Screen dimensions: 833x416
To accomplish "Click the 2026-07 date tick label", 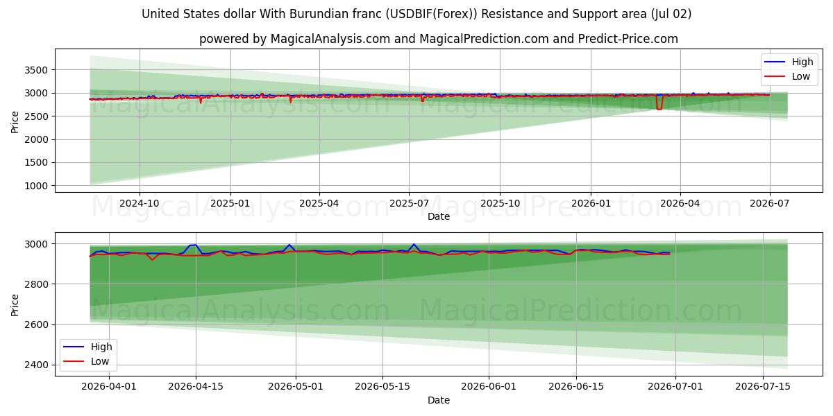I will [769, 202].
